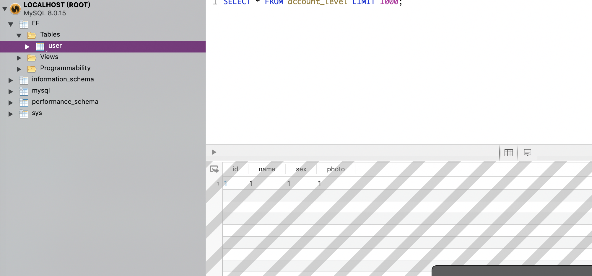Click the export results arrow icon
This screenshot has width=592, height=276.
tap(214, 169)
